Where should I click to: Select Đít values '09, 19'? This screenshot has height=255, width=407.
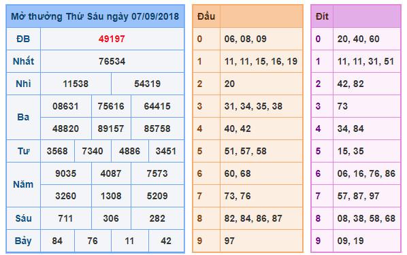[351, 241]
